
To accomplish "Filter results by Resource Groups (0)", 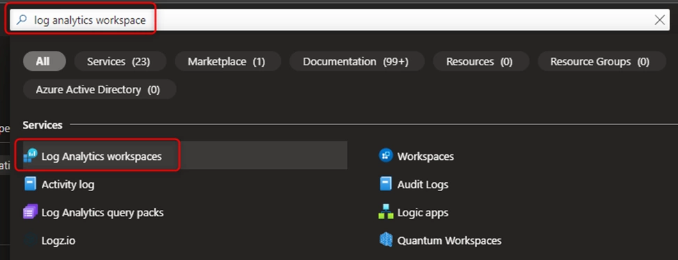I will pos(602,61).
